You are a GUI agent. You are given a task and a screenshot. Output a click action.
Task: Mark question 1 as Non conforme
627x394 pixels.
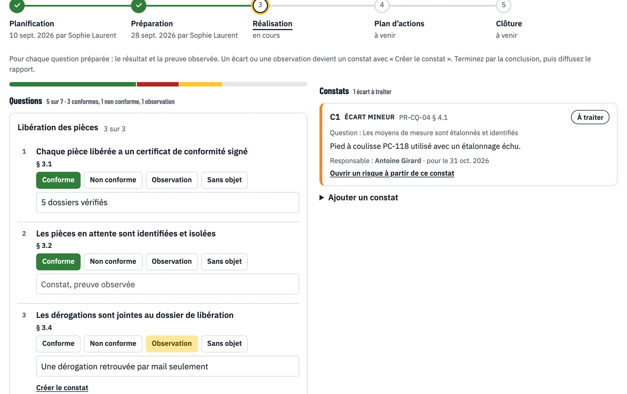pos(113,180)
